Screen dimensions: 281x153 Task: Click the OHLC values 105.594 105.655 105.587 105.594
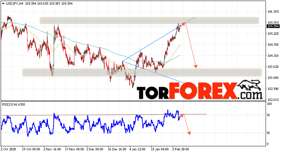pyautogui.click(x=49, y=4)
